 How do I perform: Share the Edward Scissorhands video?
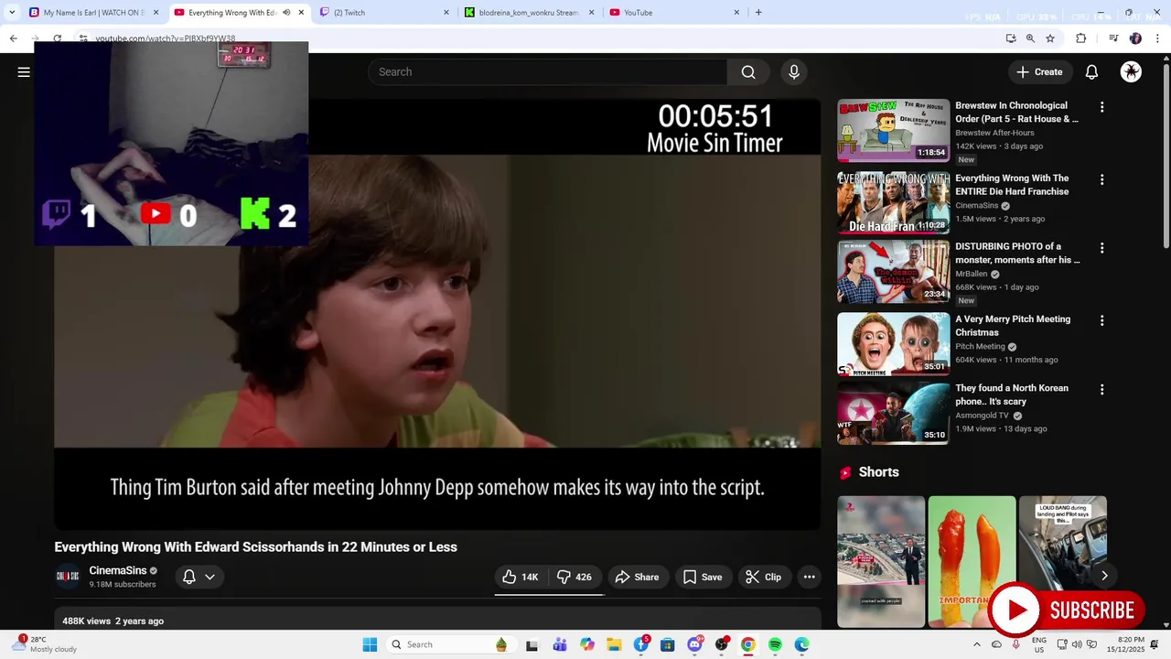637,577
